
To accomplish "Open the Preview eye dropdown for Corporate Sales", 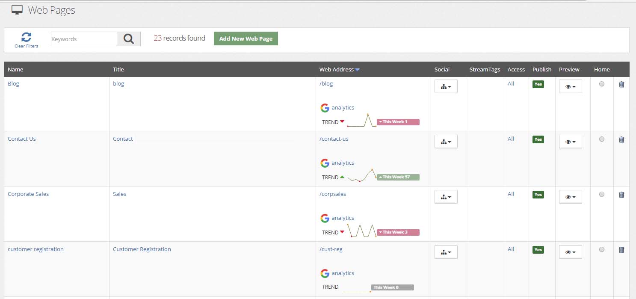I will (x=571, y=197).
